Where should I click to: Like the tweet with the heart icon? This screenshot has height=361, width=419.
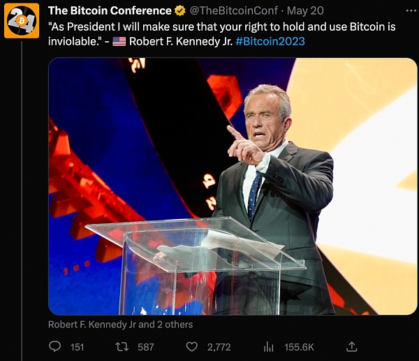[x=192, y=346]
